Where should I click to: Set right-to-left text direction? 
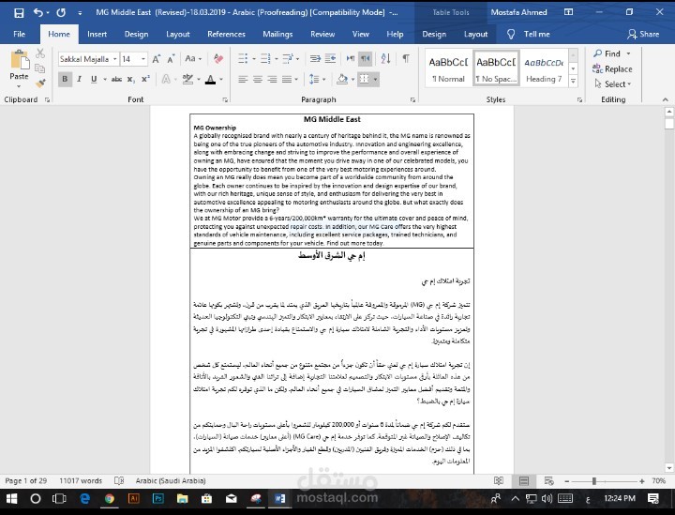tap(365, 58)
